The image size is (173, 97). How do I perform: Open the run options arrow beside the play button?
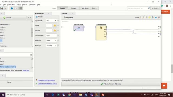click(x=16, y=8)
